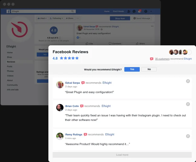Screen dimensions: 196x162
Task: Select Videos in the page sidebar
Action: (10, 76)
